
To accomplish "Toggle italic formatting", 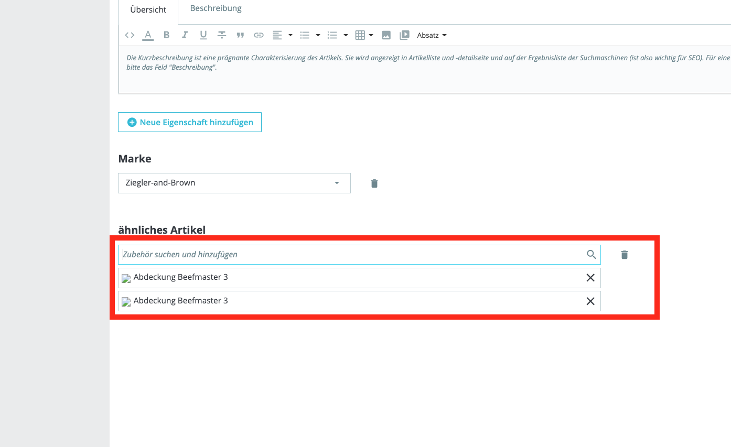I will (x=185, y=35).
